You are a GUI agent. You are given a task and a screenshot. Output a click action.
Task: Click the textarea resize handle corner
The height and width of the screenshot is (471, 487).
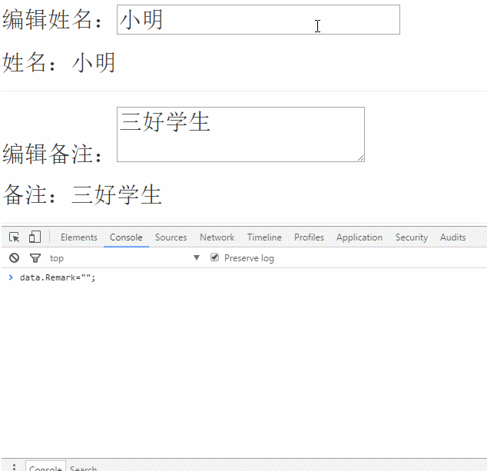(x=360, y=158)
